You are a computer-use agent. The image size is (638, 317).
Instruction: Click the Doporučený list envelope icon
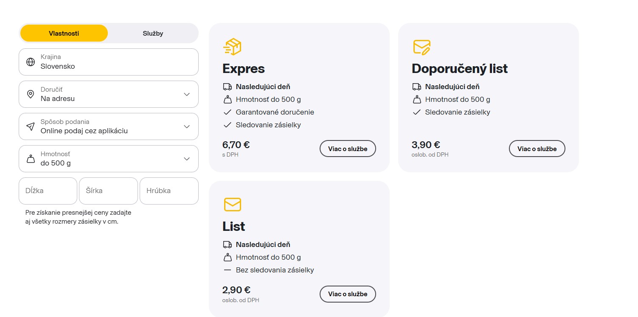pyautogui.click(x=422, y=47)
